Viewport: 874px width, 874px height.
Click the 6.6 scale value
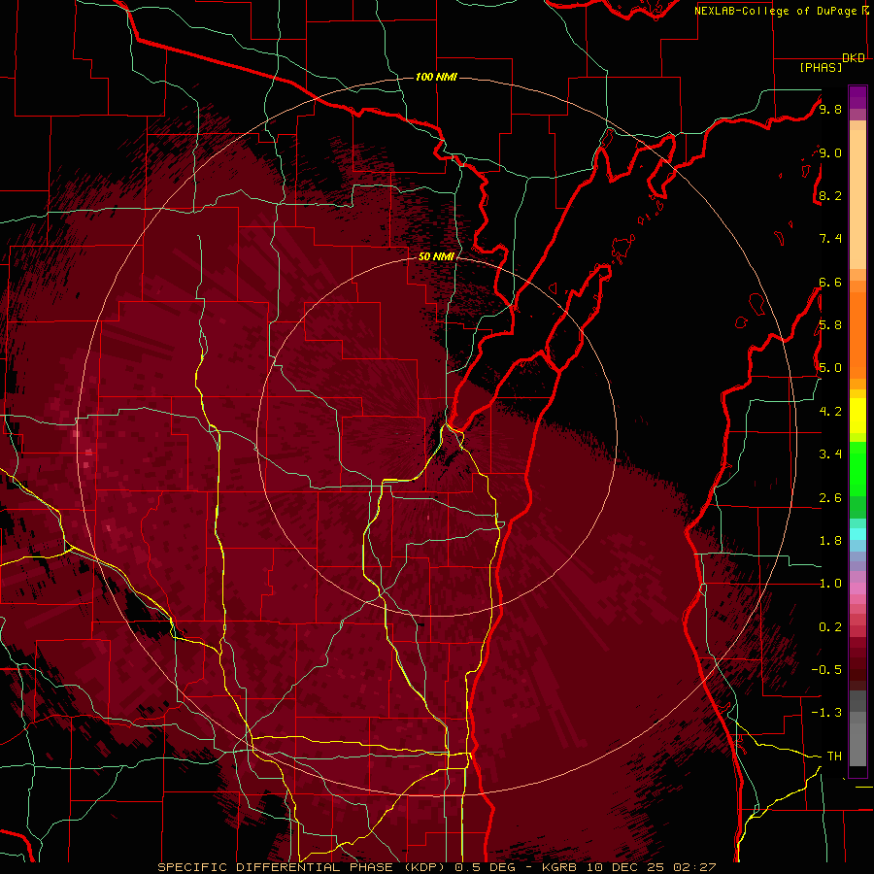coord(830,282)
